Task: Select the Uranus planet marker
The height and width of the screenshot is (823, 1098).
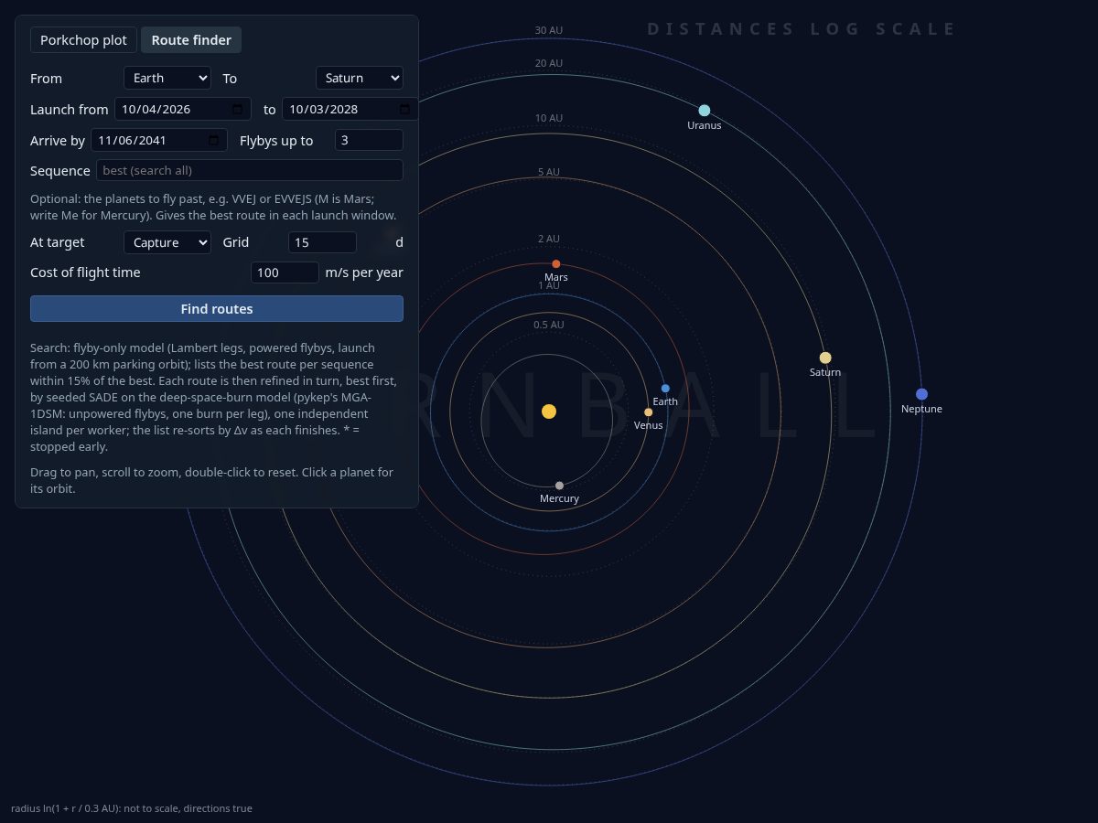Action: tap(705, 111)
